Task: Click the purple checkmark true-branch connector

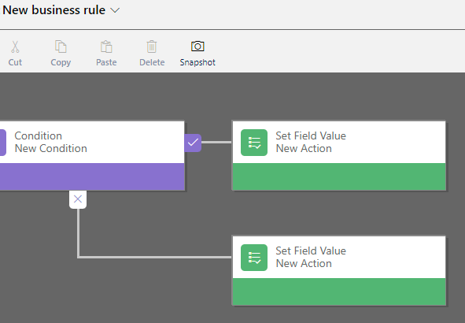Action: coord(193,143)
